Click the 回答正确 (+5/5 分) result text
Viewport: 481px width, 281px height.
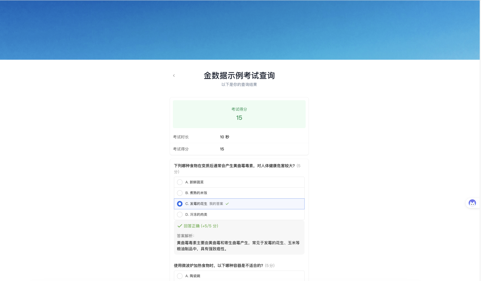201,226
